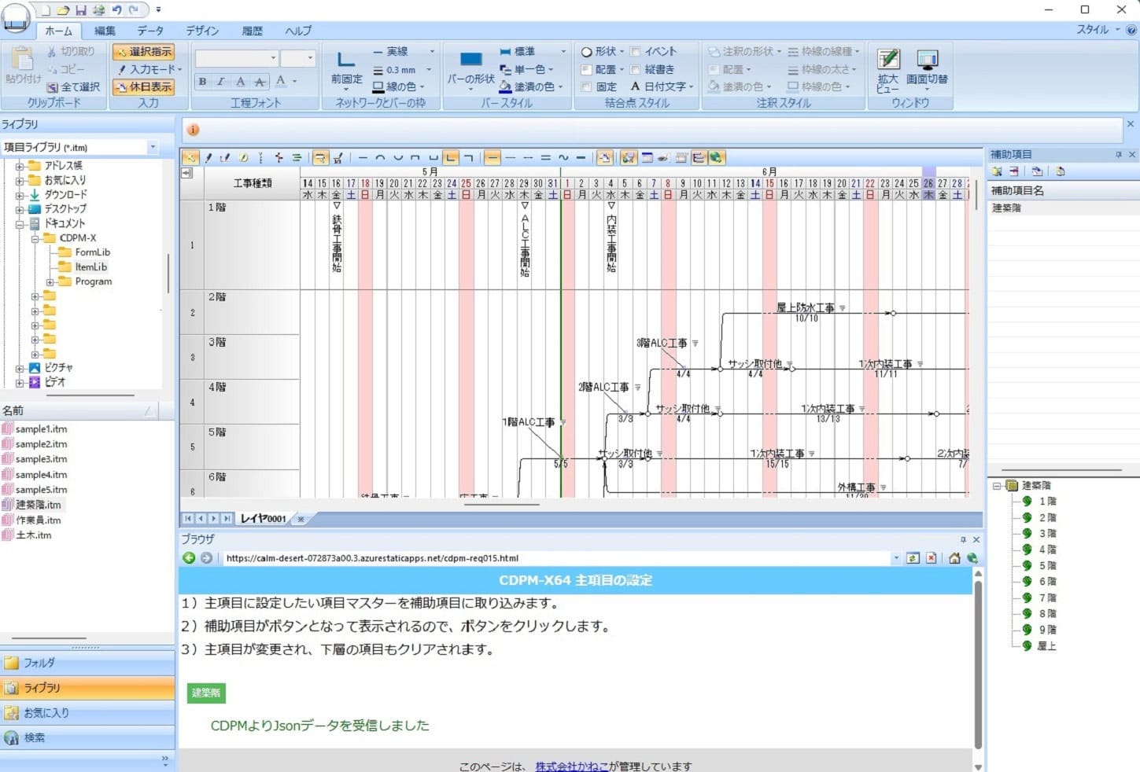This screenshot has width=1140, height=772.
Task: Switch to the ヘルプ ribbon tab
Action: [x=298, y=31]
